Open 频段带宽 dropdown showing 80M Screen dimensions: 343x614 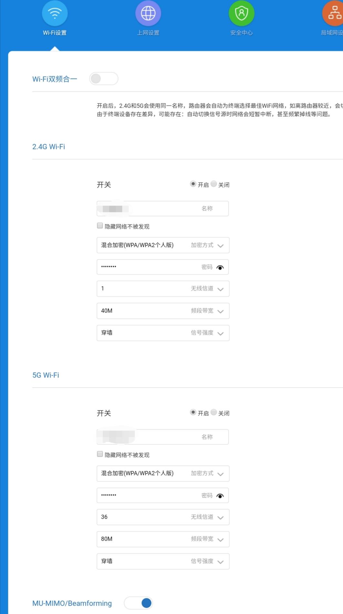coord(163,539)
